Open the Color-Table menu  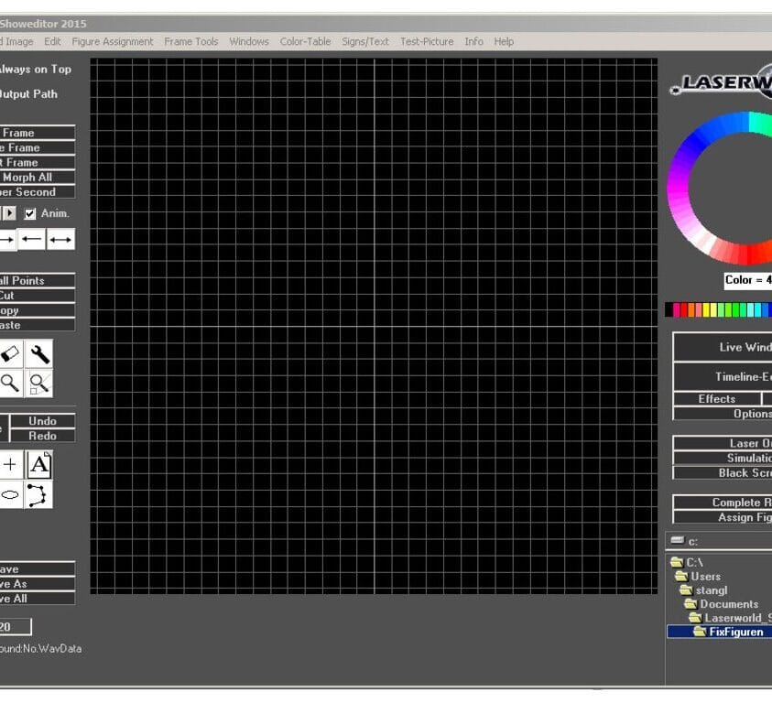click(x=305, y=41)
